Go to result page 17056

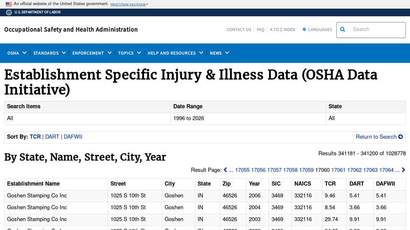[258, 170]
